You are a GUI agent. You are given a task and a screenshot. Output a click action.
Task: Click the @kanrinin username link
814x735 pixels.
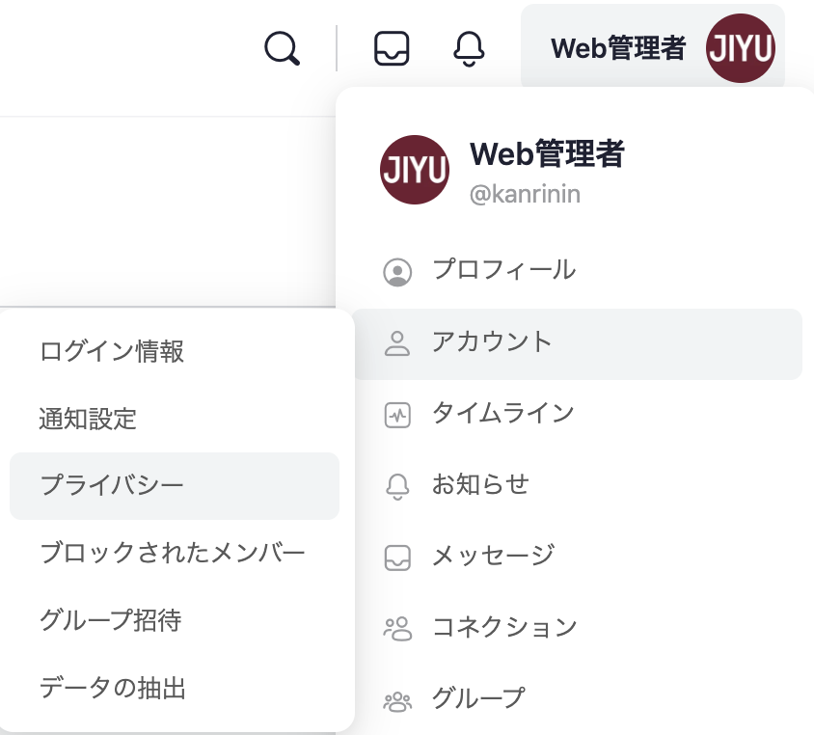click(525, 194)
